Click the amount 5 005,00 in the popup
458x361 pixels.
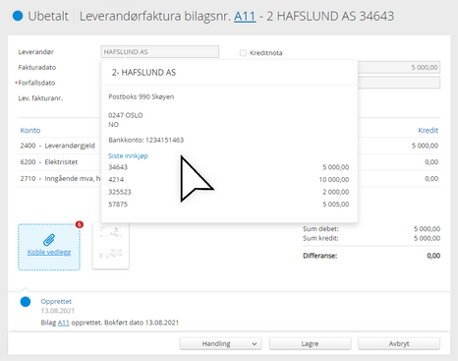click(336, 205)
